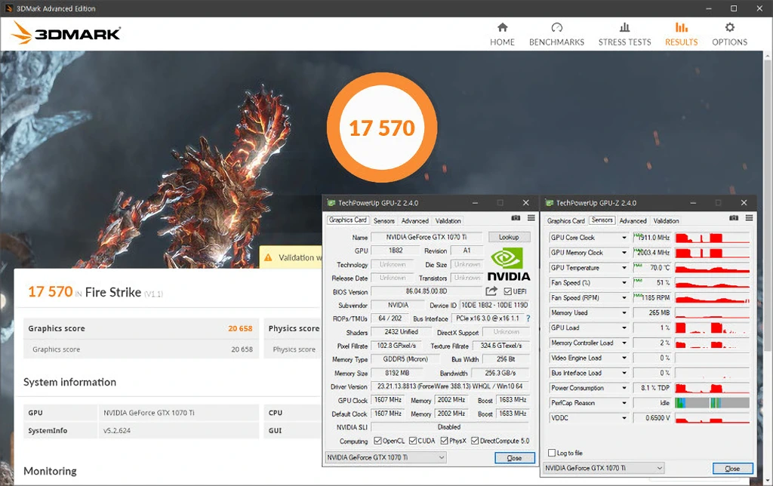This screenshot has width=773, height=486.
Task: Switch to Graphics Card tab in right GPU-Z window
Action: [x=565, y=221]
